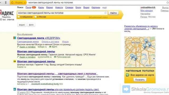Open the Почта service tab

[28, 7]
